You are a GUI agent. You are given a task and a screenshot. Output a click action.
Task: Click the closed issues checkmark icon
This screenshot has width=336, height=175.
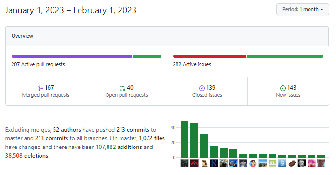click(202, 88)
